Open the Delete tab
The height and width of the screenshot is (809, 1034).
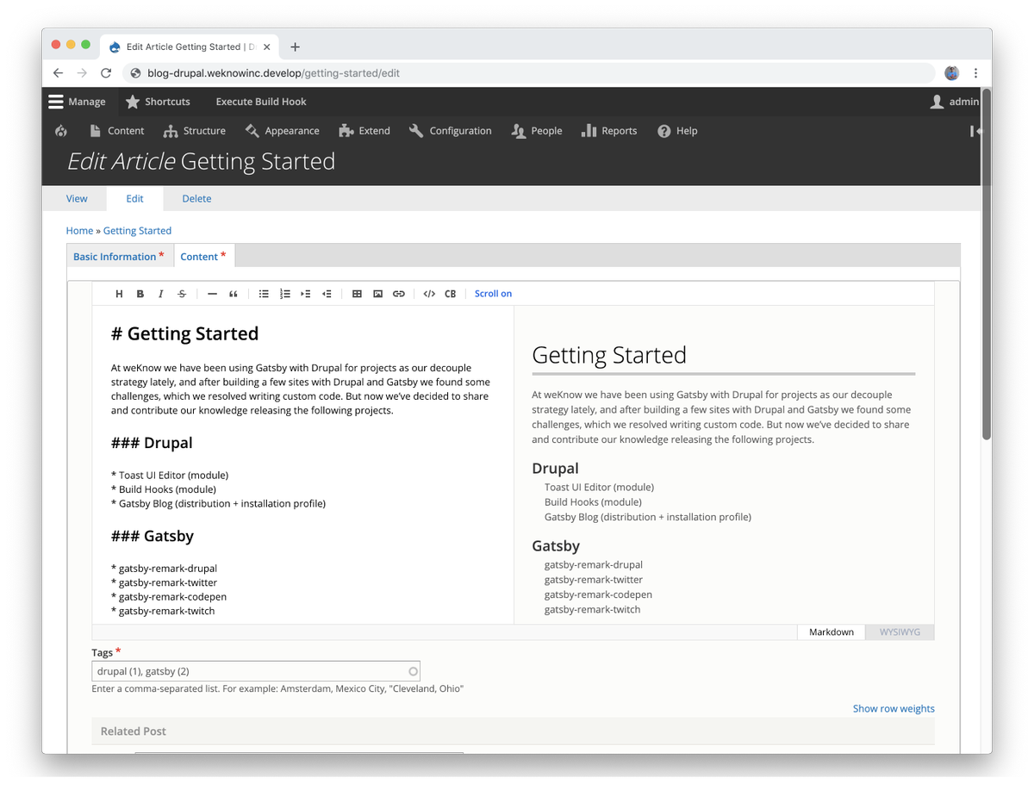pyautogui.click(x=196, y=198)
